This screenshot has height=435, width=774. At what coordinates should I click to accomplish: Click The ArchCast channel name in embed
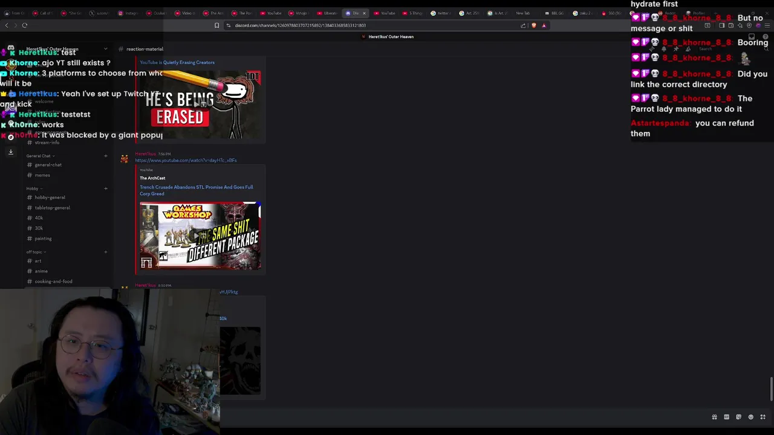pos(152,178)
